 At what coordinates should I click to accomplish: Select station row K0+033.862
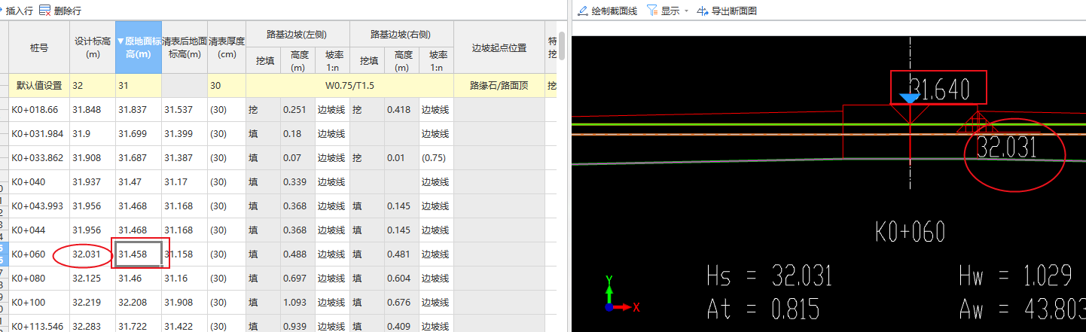(x=39, y=158)
